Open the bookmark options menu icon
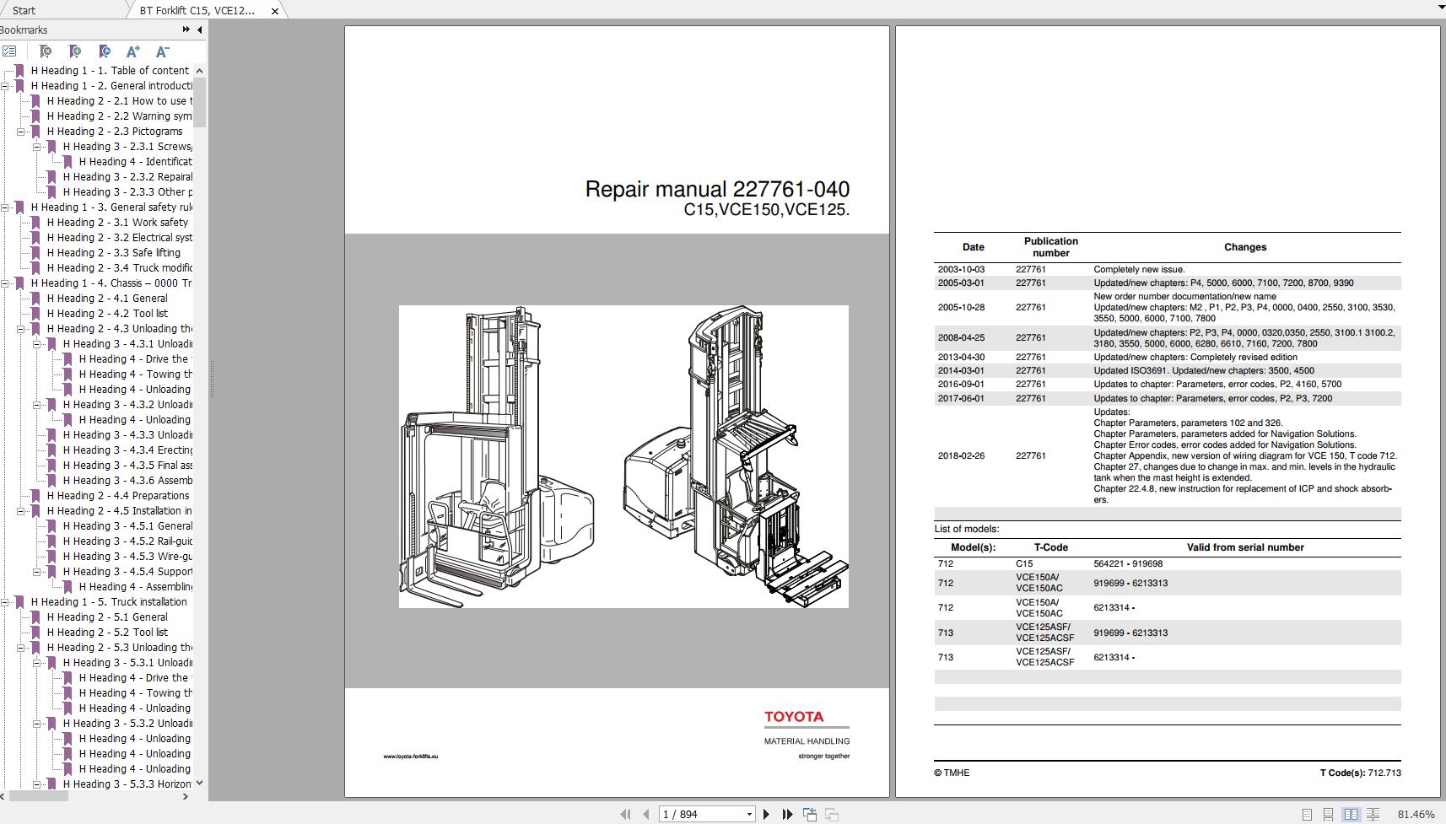Image resolution: width=1446 pixels, height=824 pixels. coord(9,51)
